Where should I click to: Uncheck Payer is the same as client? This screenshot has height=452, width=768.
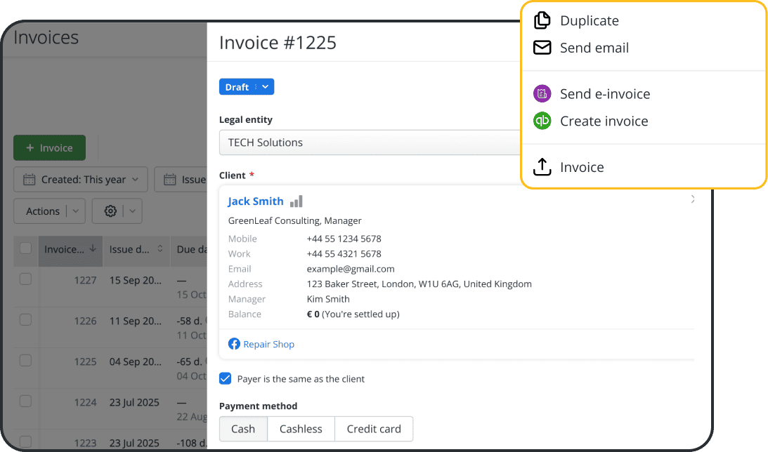(225, 378)
